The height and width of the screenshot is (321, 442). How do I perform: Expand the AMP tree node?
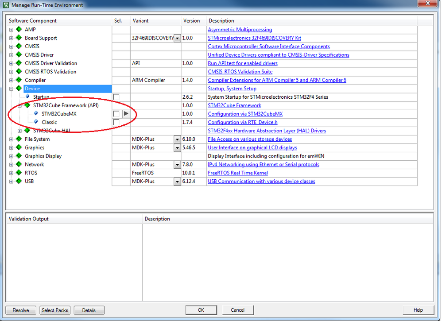tap(11, 30)
